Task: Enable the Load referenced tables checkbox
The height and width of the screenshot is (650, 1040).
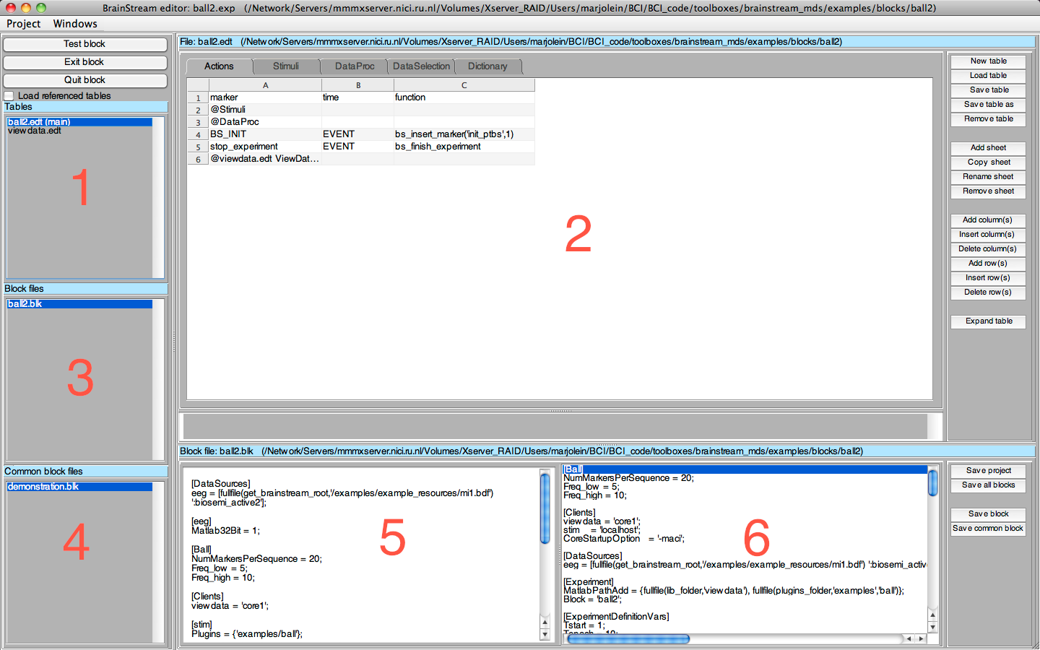Action: pyautogui.click(x=9, y=96)
